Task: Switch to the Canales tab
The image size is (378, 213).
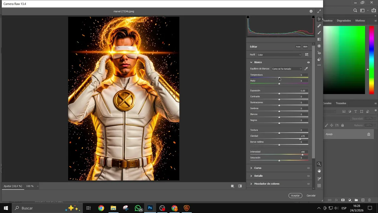Action: point(327,103)
